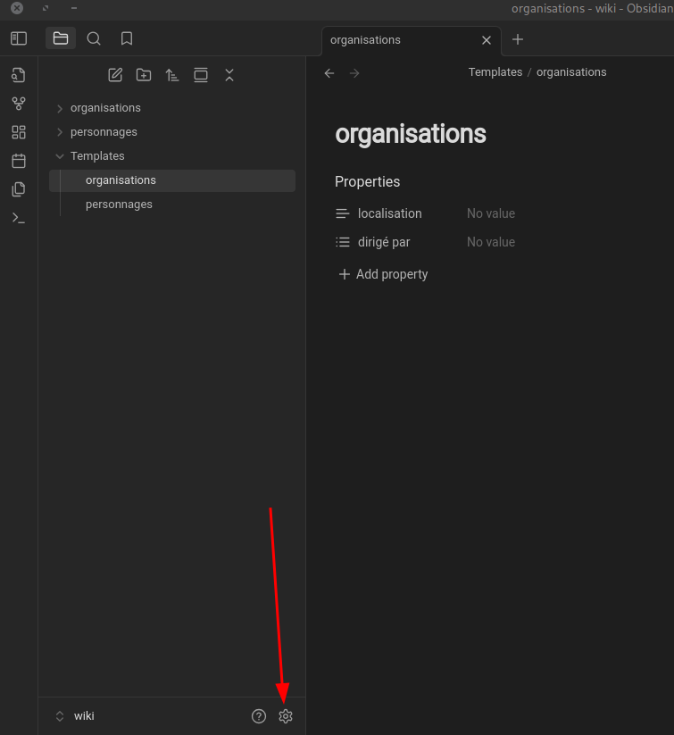Change the file explorer sort order

(x=172, y=75)
